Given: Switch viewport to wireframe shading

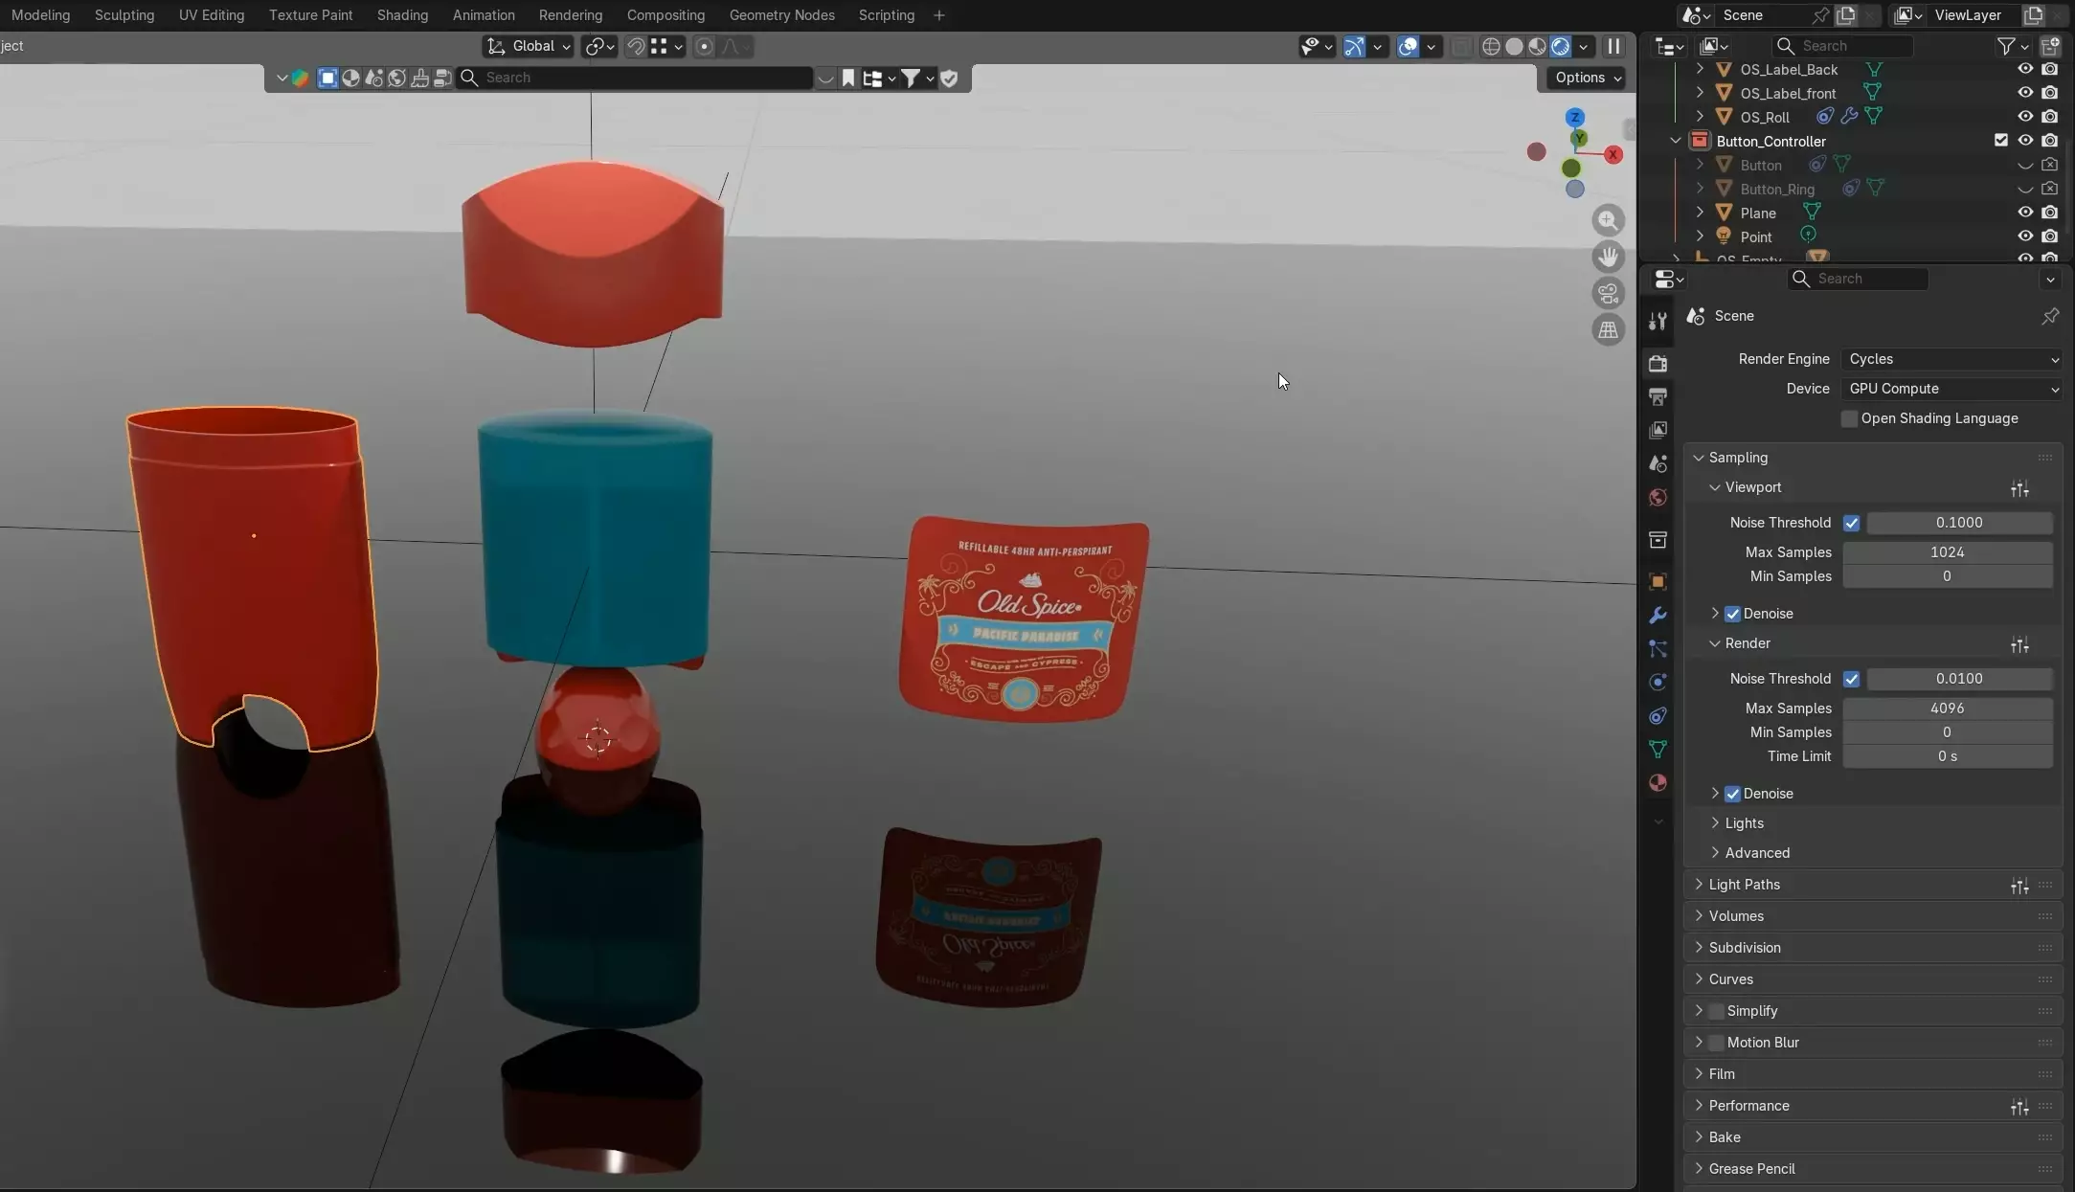Looking at the screenshot, I should tap(1491, 46).
